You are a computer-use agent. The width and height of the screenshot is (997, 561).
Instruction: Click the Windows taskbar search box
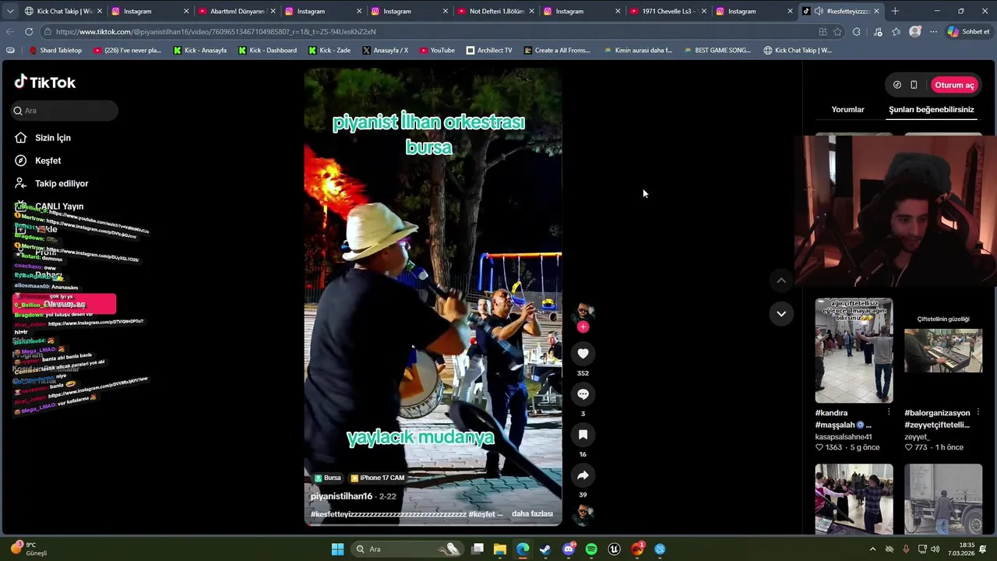[407, 549]
